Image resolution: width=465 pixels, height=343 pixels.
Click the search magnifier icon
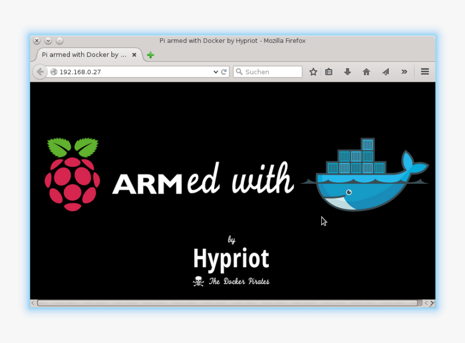[x=239, y=71]
